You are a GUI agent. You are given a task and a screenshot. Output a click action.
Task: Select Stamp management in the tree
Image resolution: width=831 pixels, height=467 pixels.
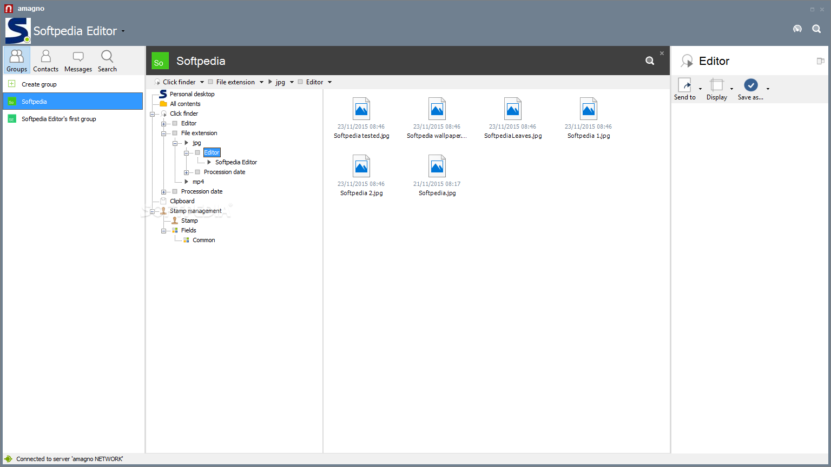coord(196,211)
